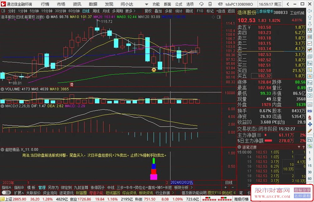Screen dimensions: 314x202
Task: Open the 市场 menu
Action: coord(61,4)
